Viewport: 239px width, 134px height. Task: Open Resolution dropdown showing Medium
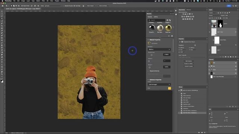159,50
